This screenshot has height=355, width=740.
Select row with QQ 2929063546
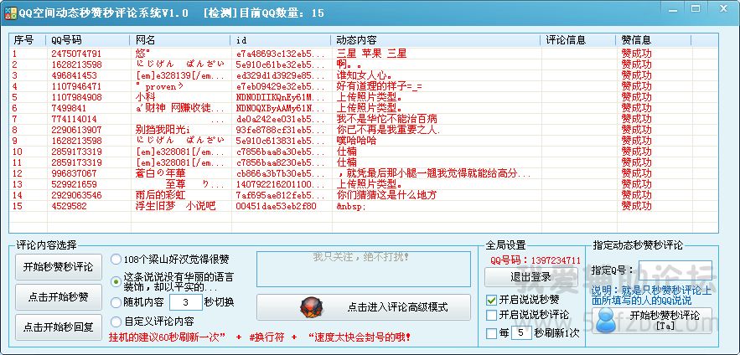(364, 195)
